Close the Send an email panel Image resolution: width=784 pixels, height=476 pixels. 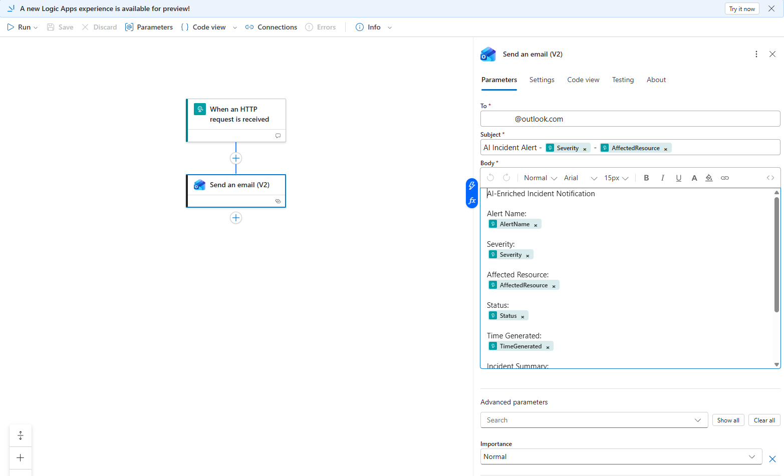pos(772,54)
